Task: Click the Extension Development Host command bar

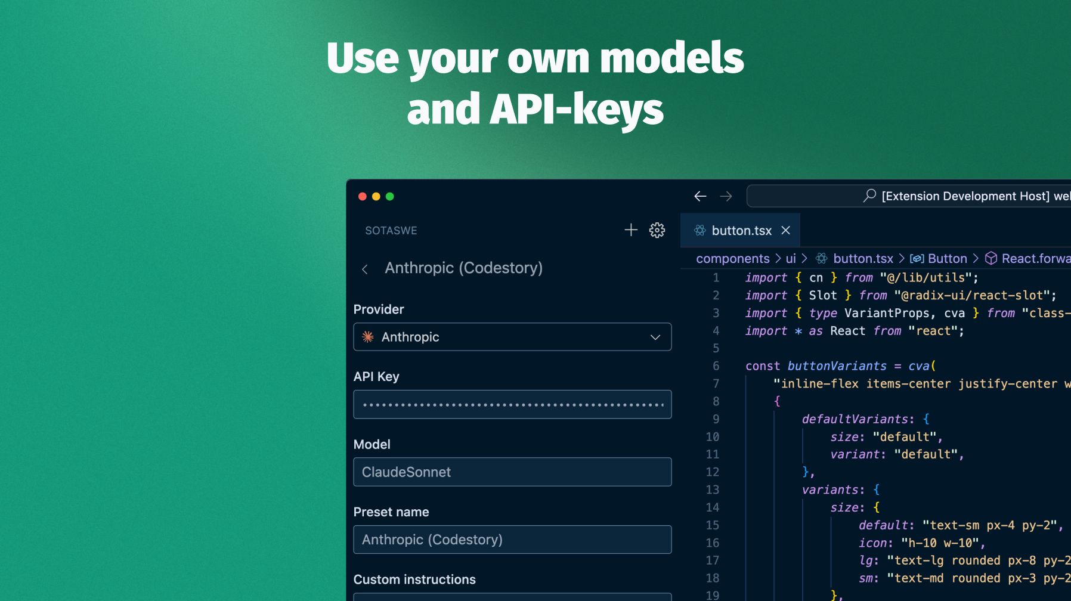Action: [909, 196]
